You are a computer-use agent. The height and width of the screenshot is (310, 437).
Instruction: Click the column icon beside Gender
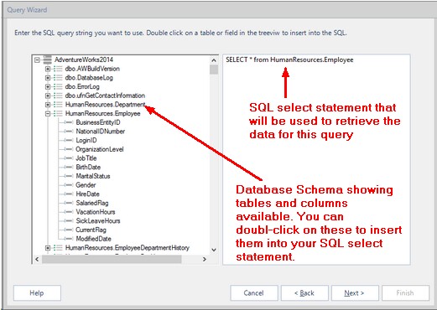[x=69, y=185]
